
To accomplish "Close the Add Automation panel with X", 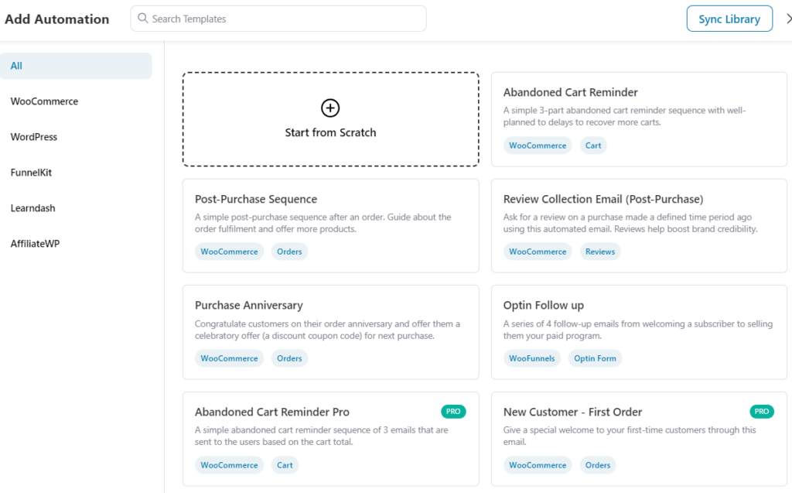I will pyautogui.click(x=788, y=19).
